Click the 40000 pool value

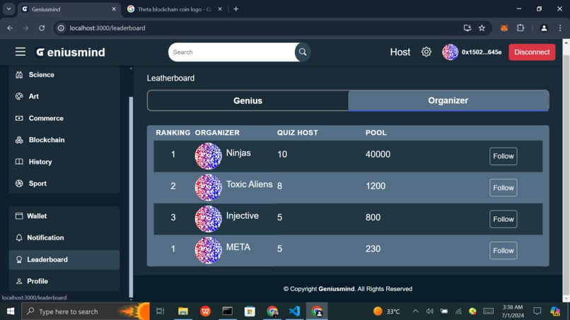click(x=378, y=155)
